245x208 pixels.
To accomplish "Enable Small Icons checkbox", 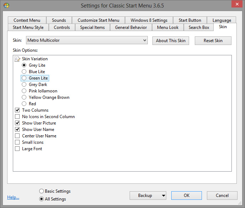I will (17, 142).
